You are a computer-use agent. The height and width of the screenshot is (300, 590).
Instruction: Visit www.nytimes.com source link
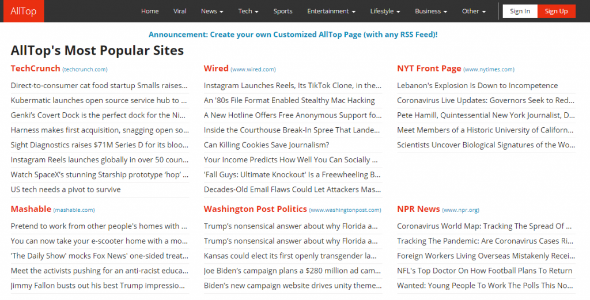click(x=489, y=70)
